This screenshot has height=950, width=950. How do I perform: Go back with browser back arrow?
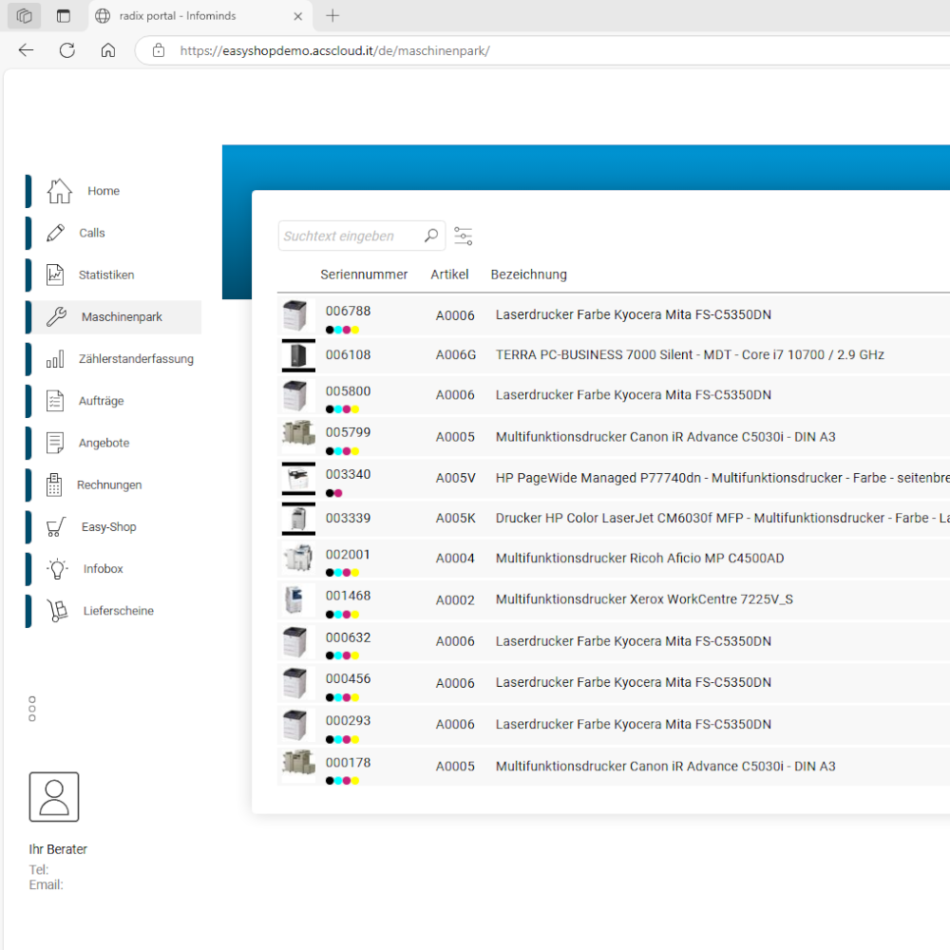coord(26,50)
